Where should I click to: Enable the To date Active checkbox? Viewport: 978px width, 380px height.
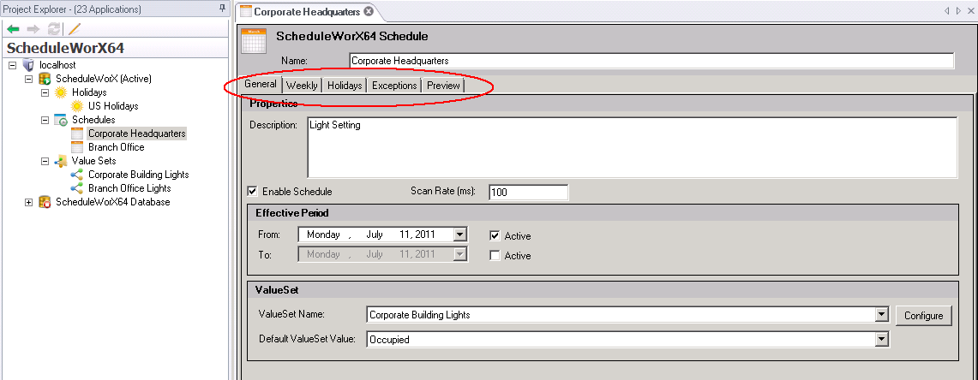point(495,255)
